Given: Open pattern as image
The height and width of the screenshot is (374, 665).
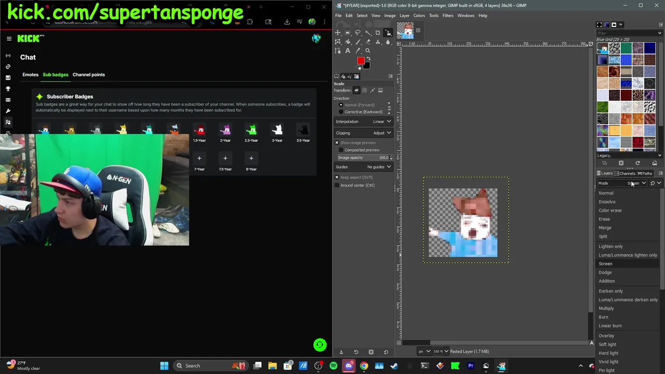Looking at the screenshot, I should click(x=655, y=163).
